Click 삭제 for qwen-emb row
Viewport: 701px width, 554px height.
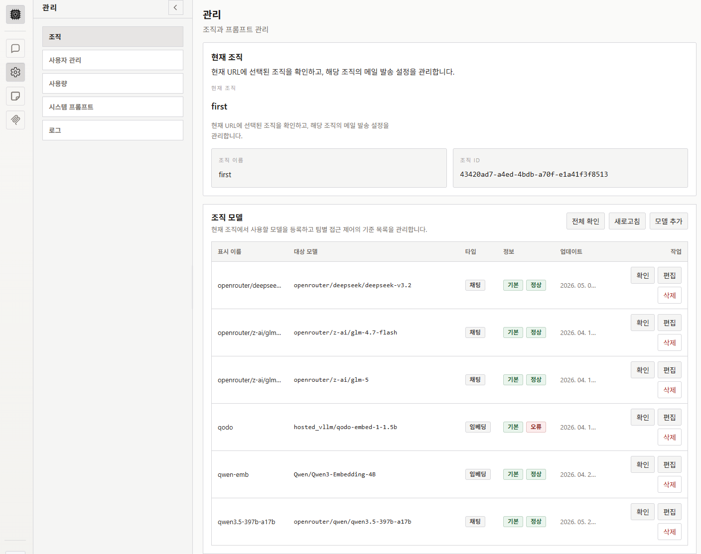[670, 484]
